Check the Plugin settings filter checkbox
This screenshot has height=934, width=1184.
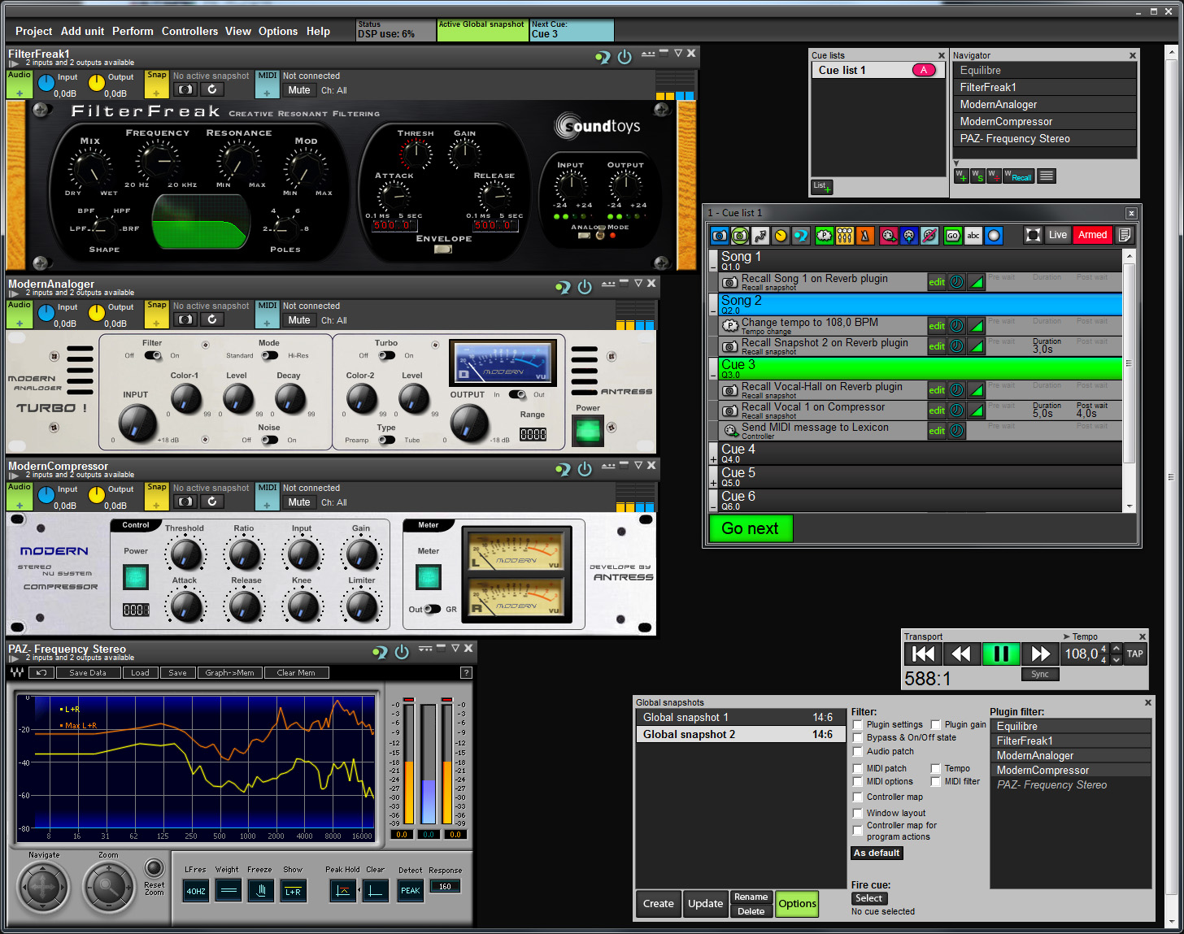858,725
